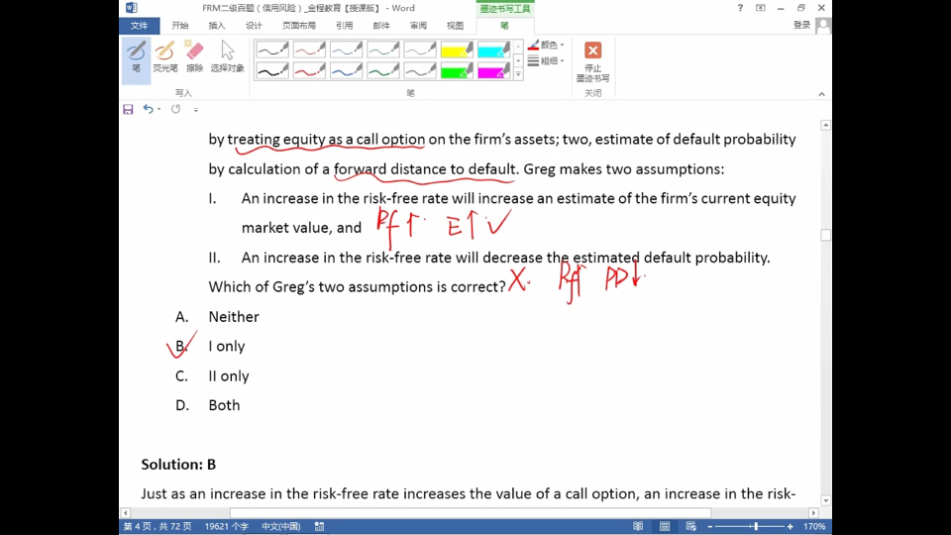
Task: Pick the thick blue pen style
Action: pos(347,71)
